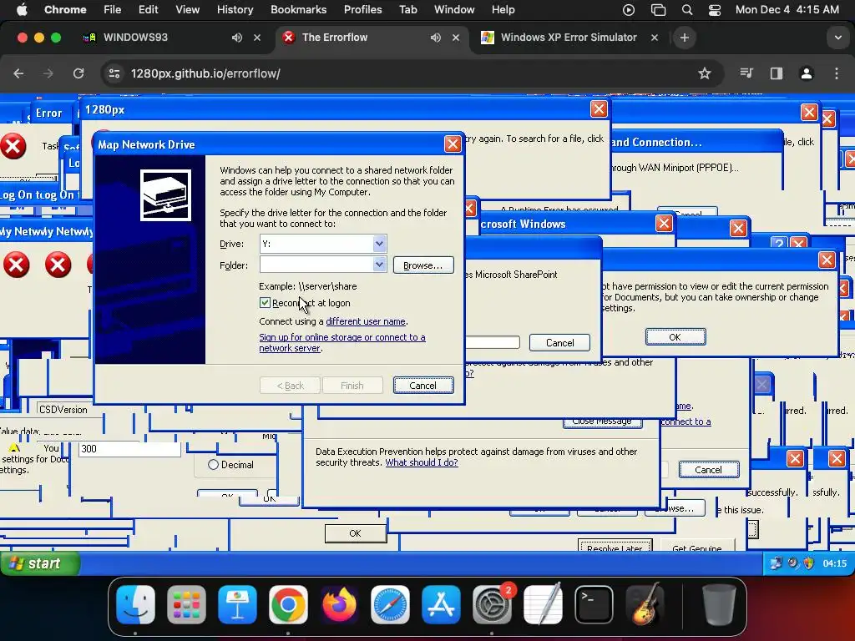Launch Firefox from the Dock
Viewport: 855px width, 641px height.
339,604
